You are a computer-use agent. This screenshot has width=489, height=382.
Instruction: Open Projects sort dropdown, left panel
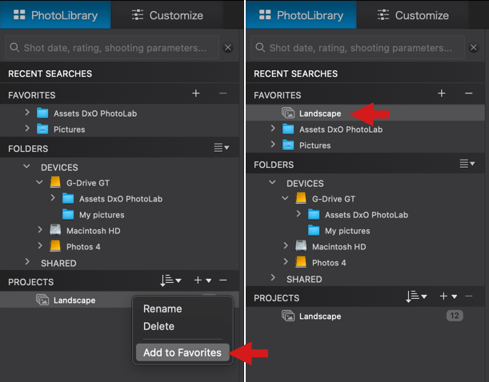click(170, 281)
